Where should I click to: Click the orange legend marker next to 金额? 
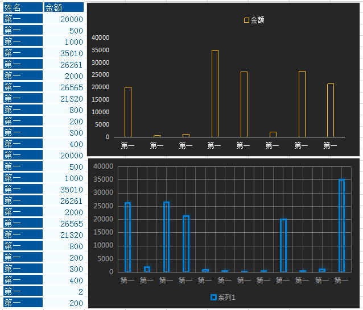click(246, 20)
